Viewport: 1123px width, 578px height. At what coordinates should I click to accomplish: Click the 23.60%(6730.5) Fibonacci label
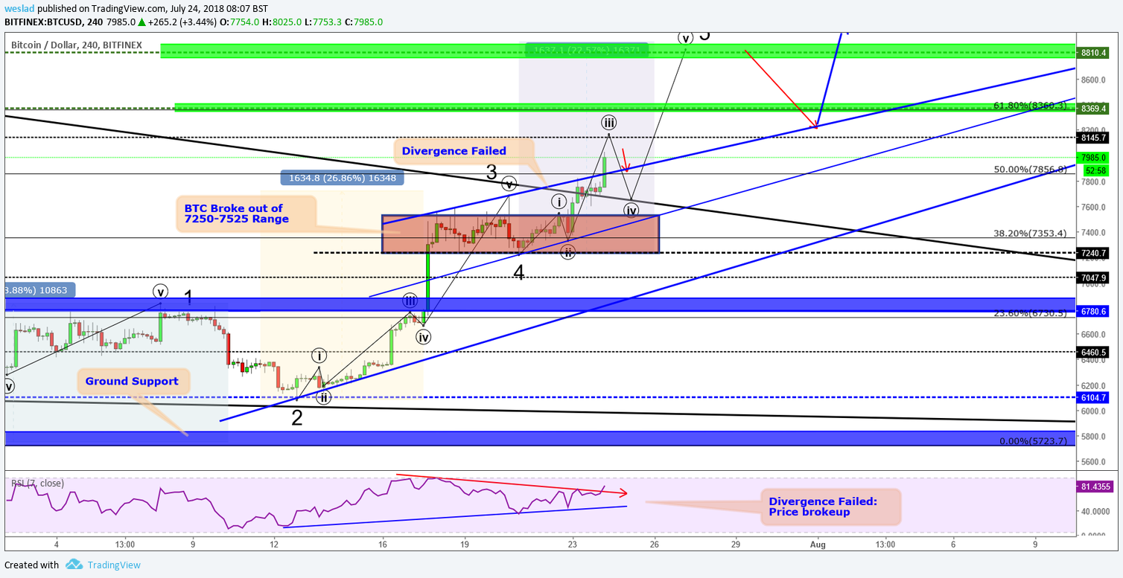(x=1031, y=313)
